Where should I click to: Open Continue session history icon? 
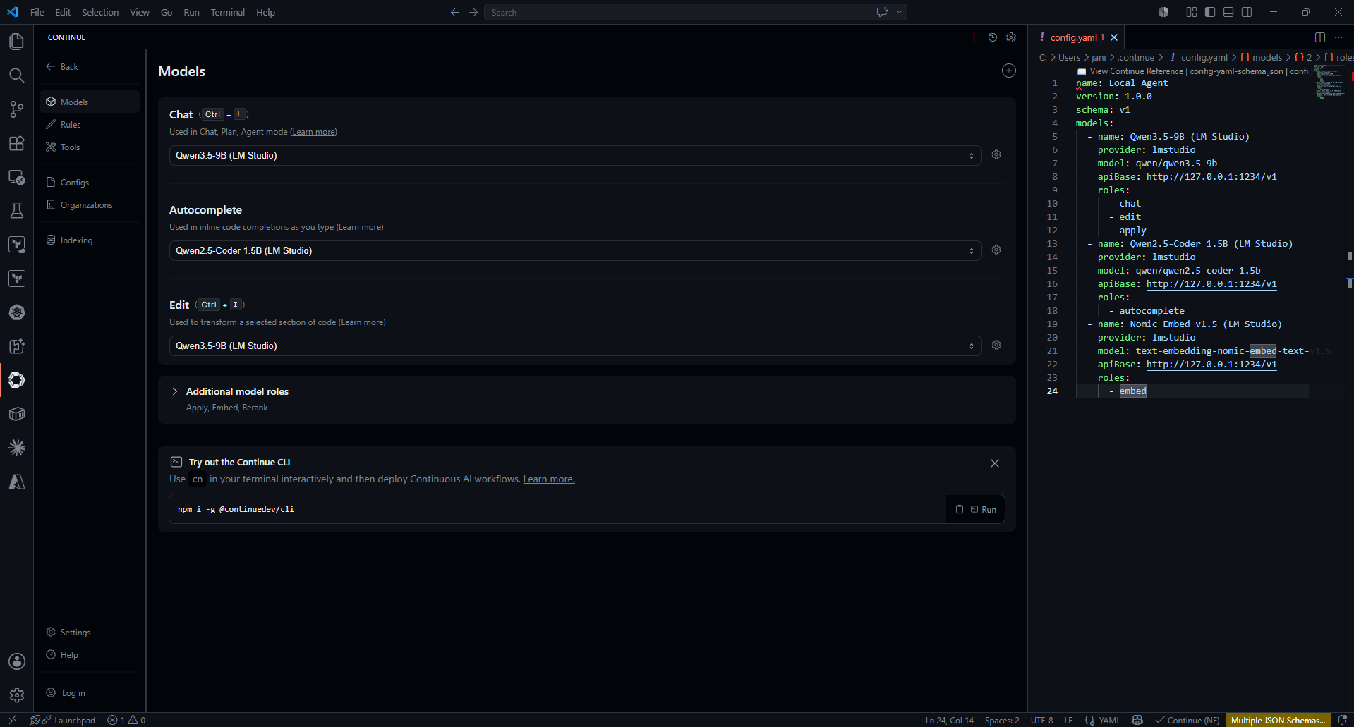(x=993, y=37)
